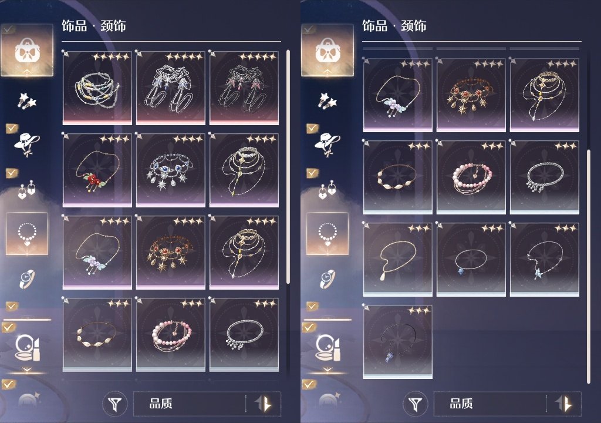Pick the red rose pendant necklace
Viewport: 601px width, 423px height.
97,170
